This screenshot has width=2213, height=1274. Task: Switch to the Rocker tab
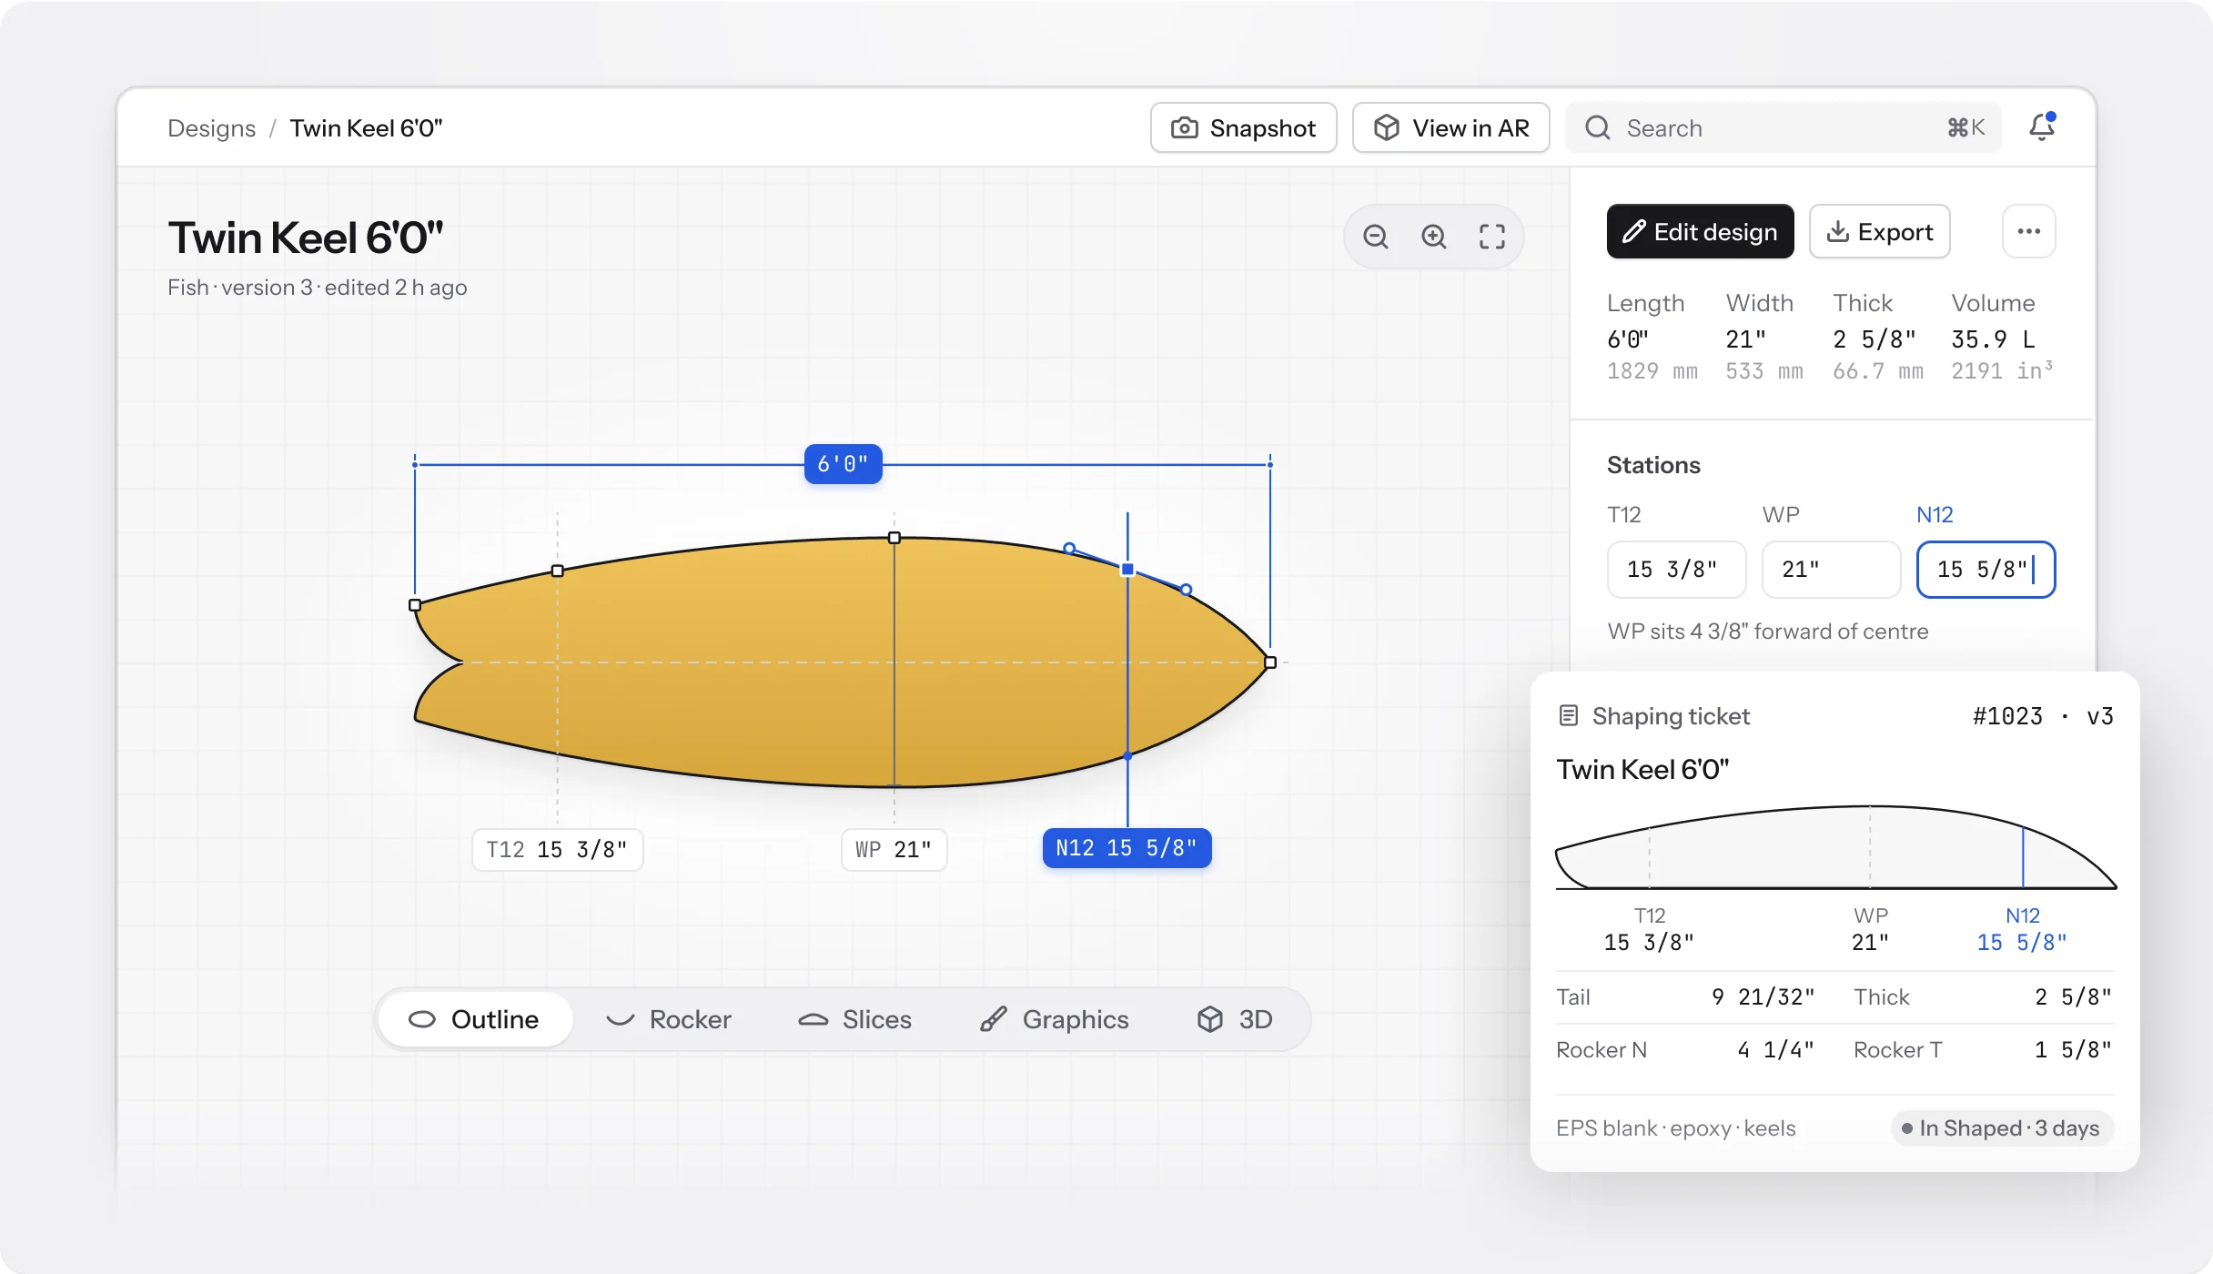(x=669, y=1019)
